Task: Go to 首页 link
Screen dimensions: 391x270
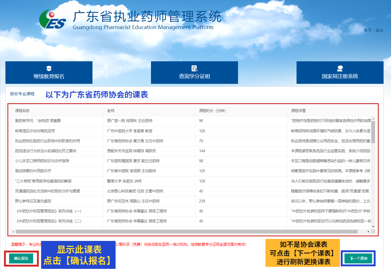Action: click(x=368, y=30)
